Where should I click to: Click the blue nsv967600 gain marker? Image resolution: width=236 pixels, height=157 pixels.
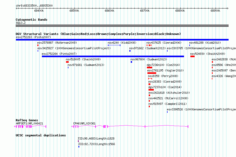[132, 62]
